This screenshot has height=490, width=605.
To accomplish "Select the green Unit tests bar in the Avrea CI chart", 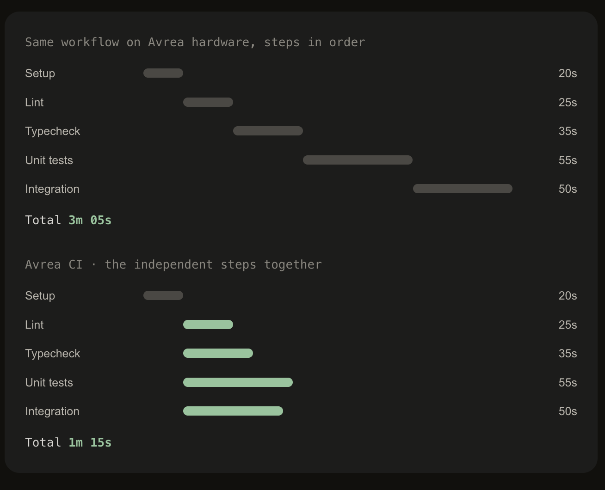I will (238, 382).
